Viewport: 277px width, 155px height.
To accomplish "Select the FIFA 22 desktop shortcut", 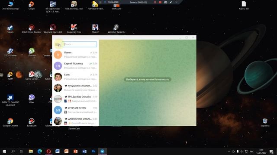I will [95, 29].
